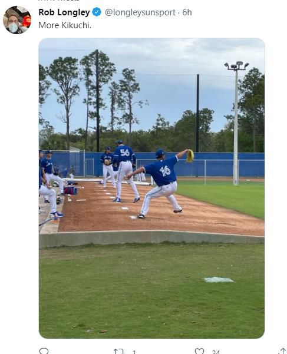The image size is (287, 354).
Task: Retweet the More Kikuchi post
Action: (119, 351)
